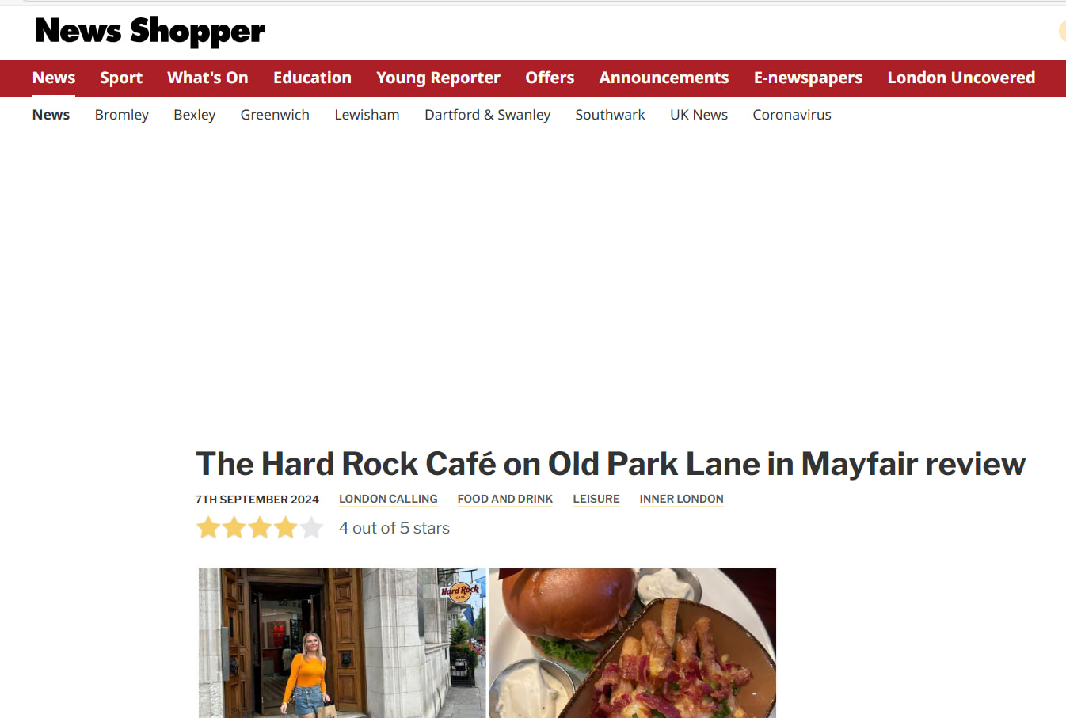Open Young Reporter in main navigation
This screenshot has height=718, width=1066.
[x=438, y=78]
